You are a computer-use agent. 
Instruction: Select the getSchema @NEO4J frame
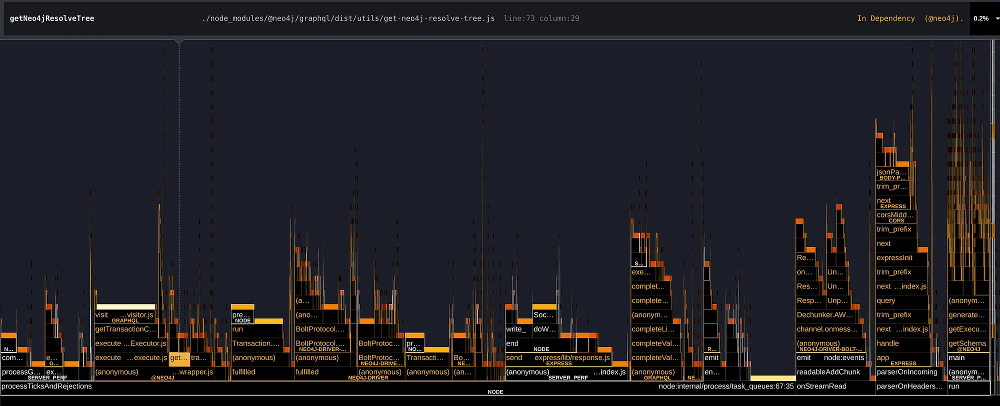[x=968, y=345]
